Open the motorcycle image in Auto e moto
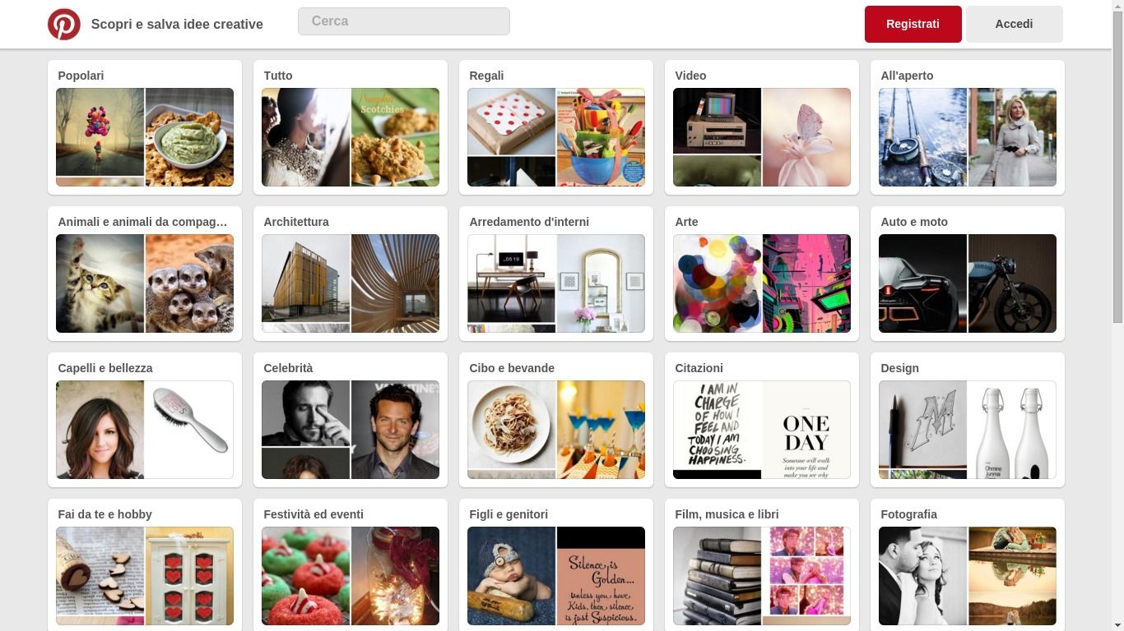 coord(1012,283)
